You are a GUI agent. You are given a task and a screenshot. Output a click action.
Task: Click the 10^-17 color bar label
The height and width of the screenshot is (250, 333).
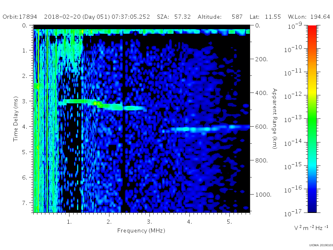point(293,212)
